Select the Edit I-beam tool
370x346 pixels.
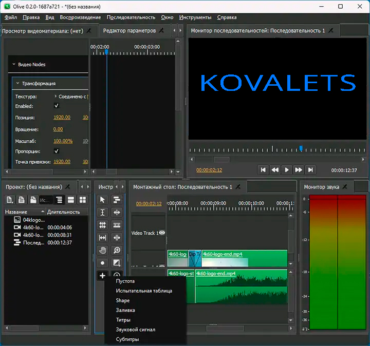(102, 213)
